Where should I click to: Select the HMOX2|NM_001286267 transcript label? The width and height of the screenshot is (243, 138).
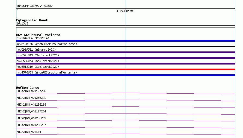click(31, 125)
